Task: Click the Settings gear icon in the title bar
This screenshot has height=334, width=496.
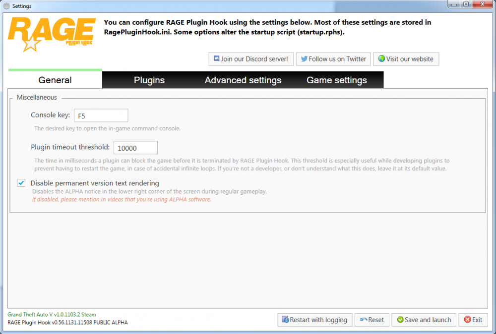Action: pyautogui.click(x=6, y=6)
